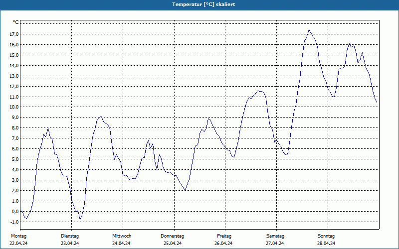
Task: Click the date 24.04.24
Action: pyautogui.click(x=121, y=244)
